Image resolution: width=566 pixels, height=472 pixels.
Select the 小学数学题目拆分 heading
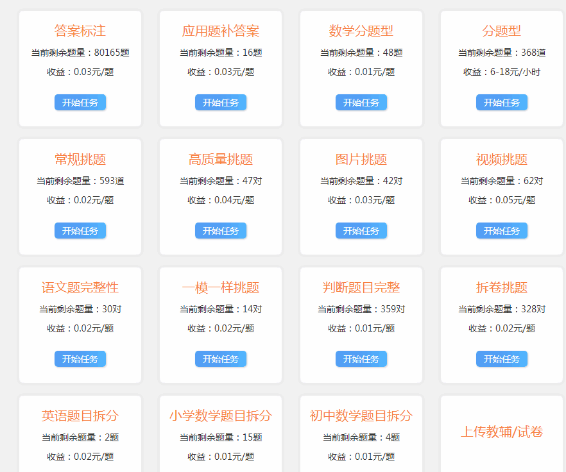(221, 416)
